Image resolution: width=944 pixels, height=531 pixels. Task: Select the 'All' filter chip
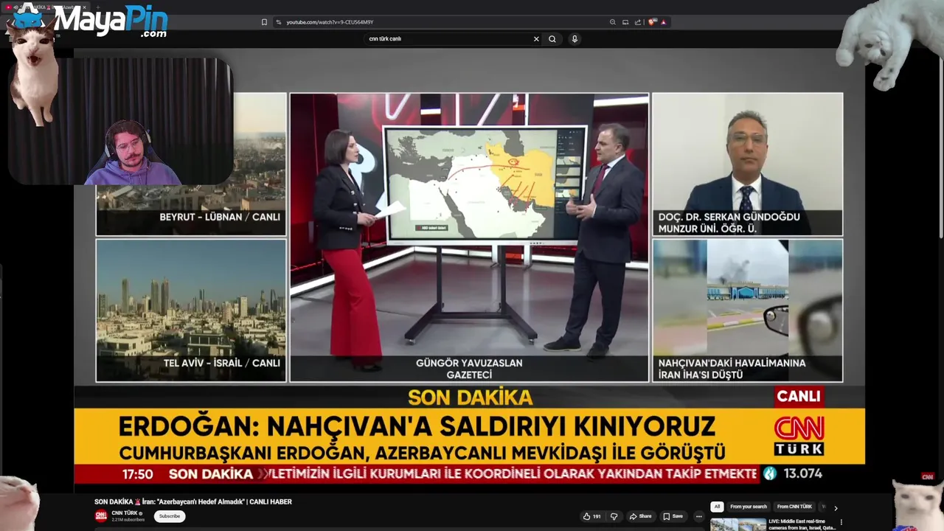(x=717, y=507)
